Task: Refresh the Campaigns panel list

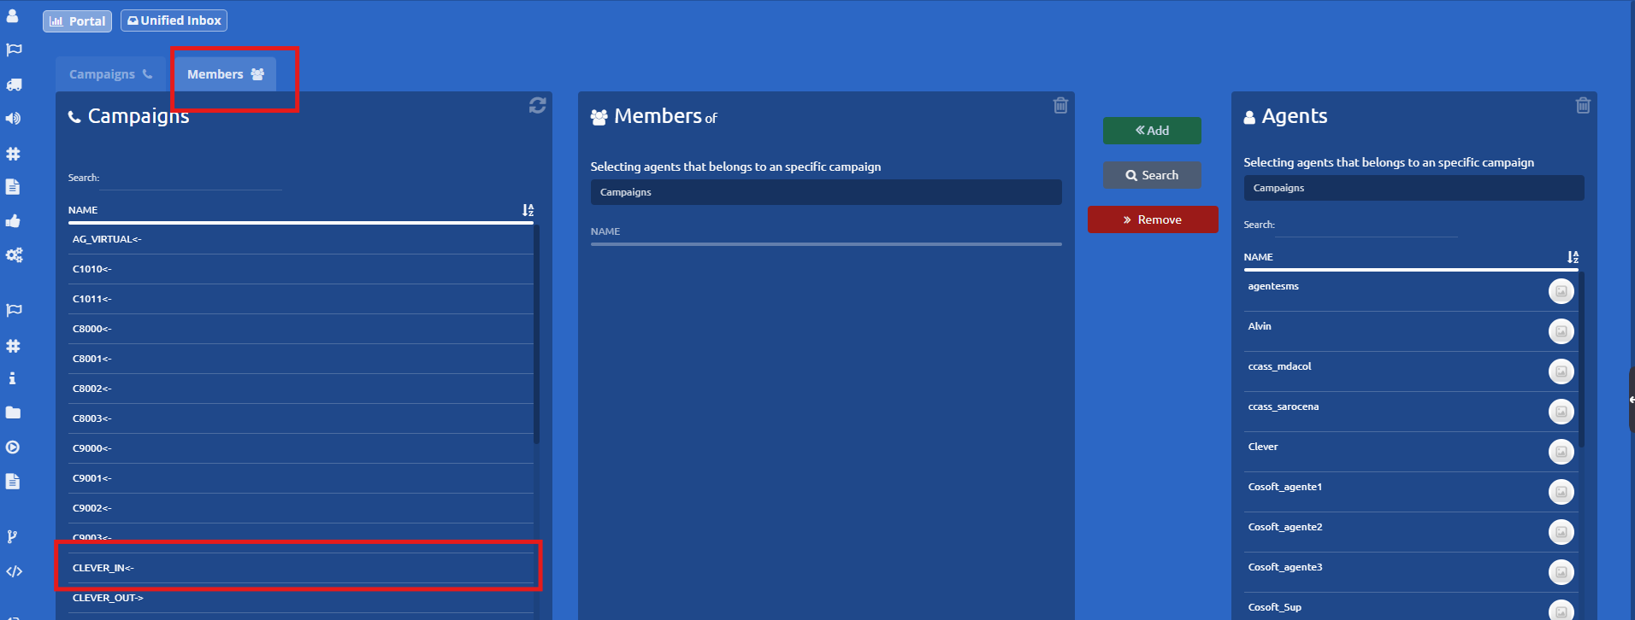Action: (537, 105)
